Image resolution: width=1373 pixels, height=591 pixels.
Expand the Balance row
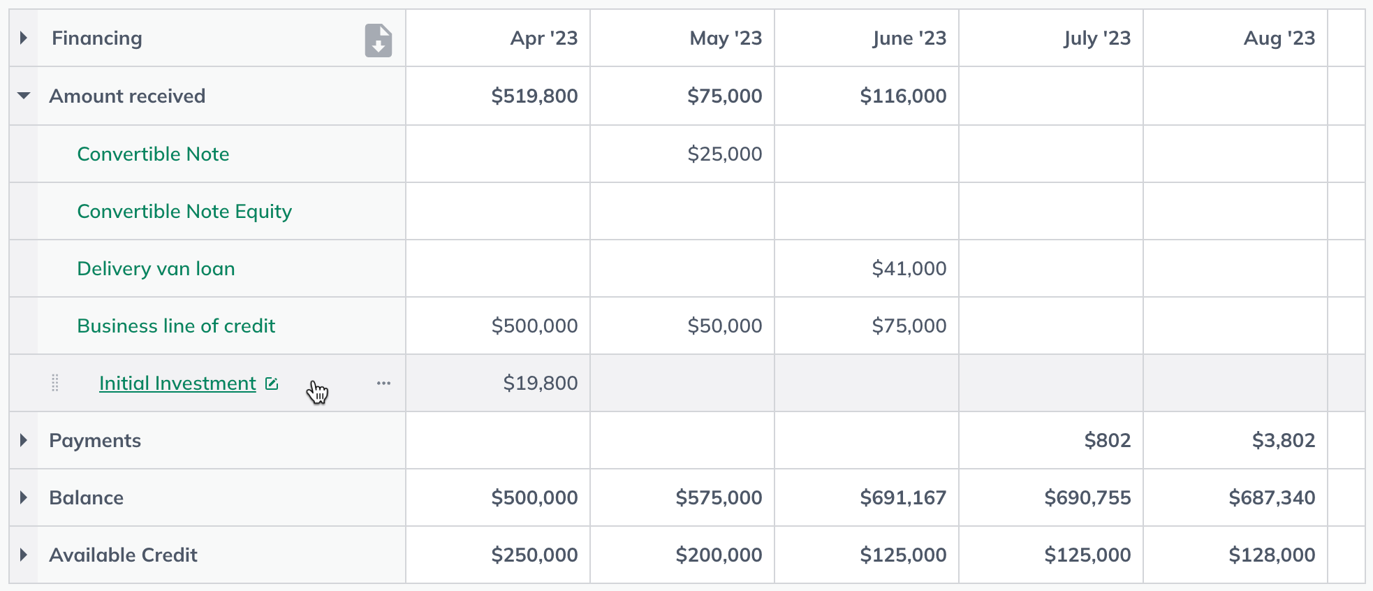pos(24,497)
